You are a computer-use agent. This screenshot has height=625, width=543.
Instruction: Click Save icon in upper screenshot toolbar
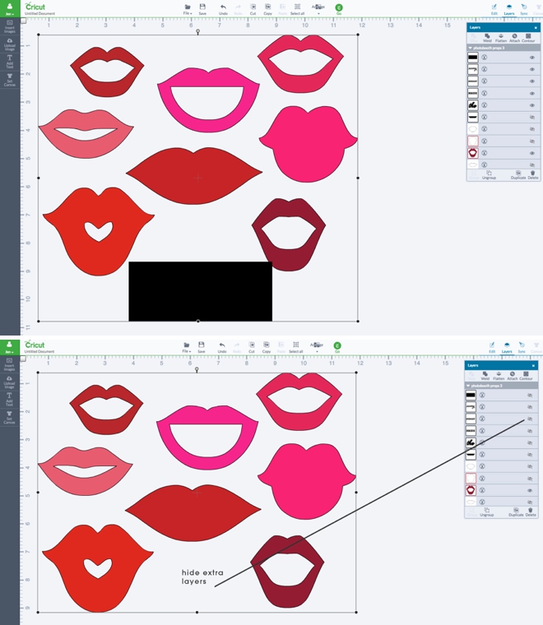click(202, 9)
